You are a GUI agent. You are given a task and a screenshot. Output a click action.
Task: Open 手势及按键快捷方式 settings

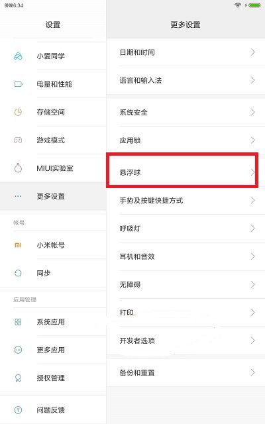pyautogui.click(x=185, y=200)
